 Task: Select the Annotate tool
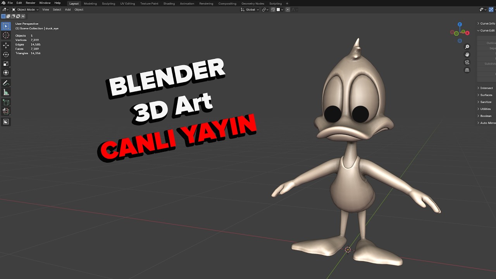click(6, 83)
